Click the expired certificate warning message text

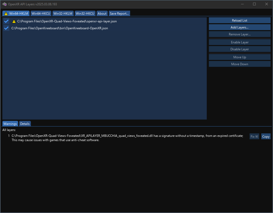point(127,138)
